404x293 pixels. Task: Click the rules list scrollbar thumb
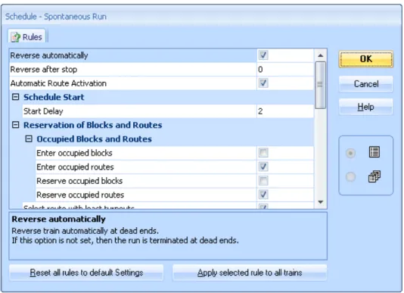click(321, 85)
